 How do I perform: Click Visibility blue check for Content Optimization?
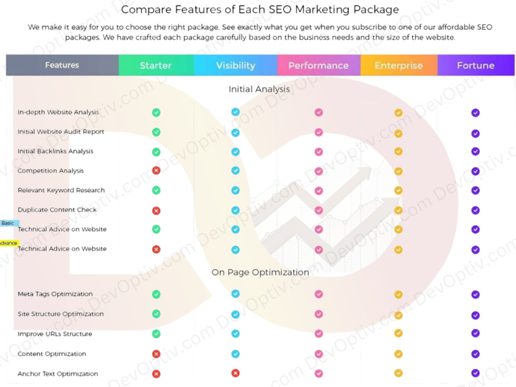pyautogui.click(x=235, y=354)
